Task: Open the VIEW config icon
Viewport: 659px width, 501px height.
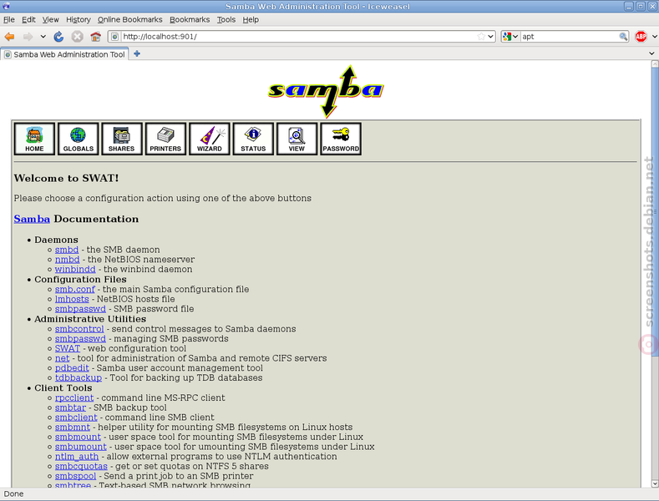Action: tap(297, 139)
